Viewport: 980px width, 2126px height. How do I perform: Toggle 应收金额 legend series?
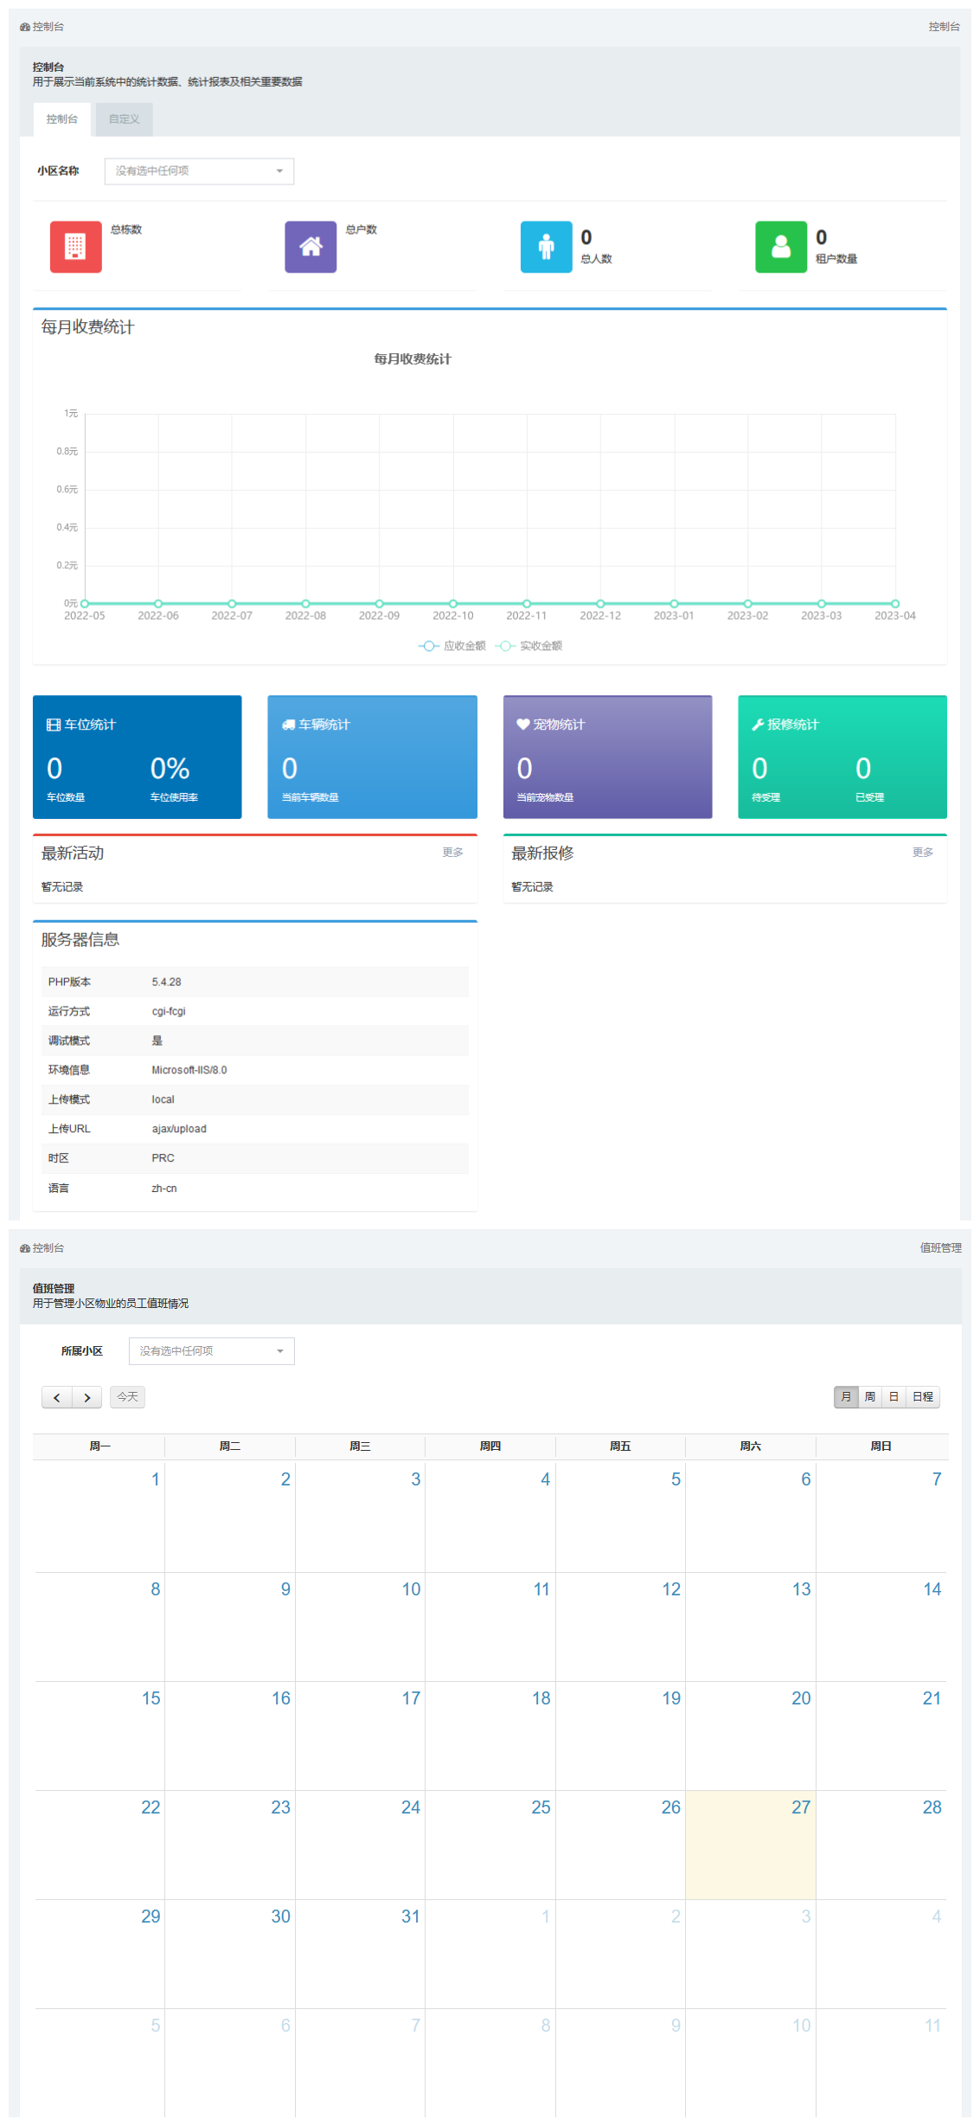[x=452, y=646]
